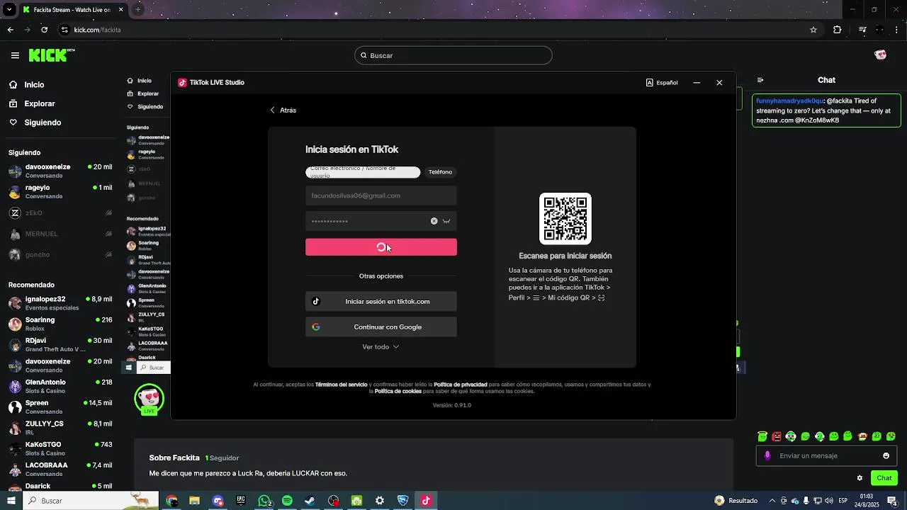Click the Enviar un mensaje chat box
Viewport: 907px width, 510px height.
[828, 455]
